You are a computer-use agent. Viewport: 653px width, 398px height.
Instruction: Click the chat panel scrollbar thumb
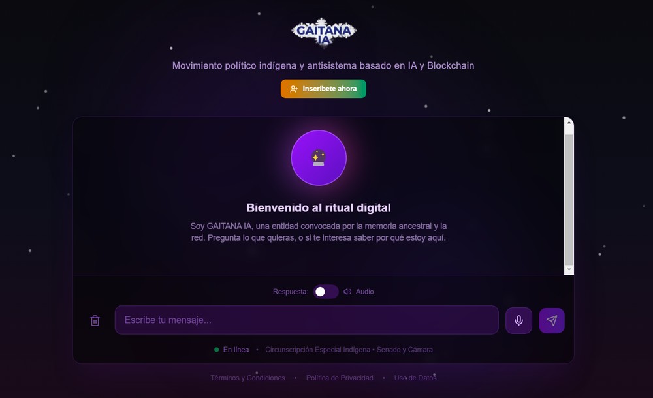569,200
